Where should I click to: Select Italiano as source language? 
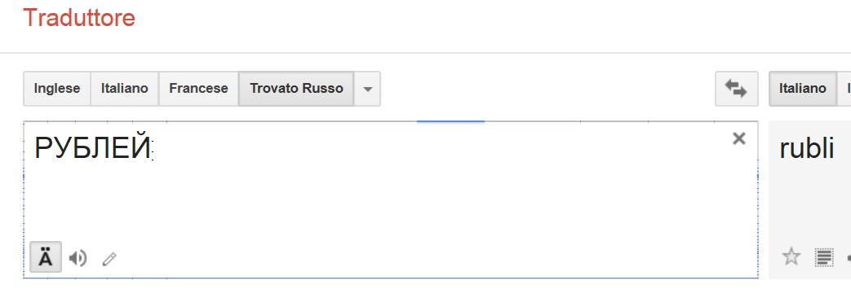click(x=124, y=88)
